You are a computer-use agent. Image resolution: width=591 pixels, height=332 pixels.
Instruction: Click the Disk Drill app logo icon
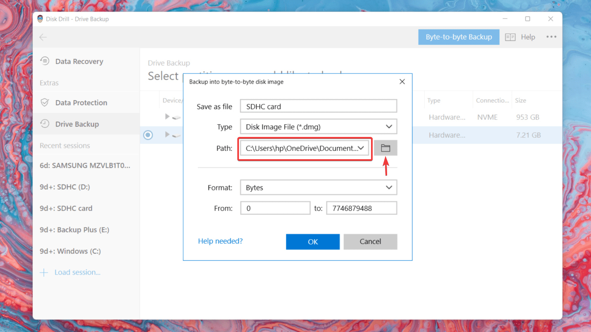[40, 19]
